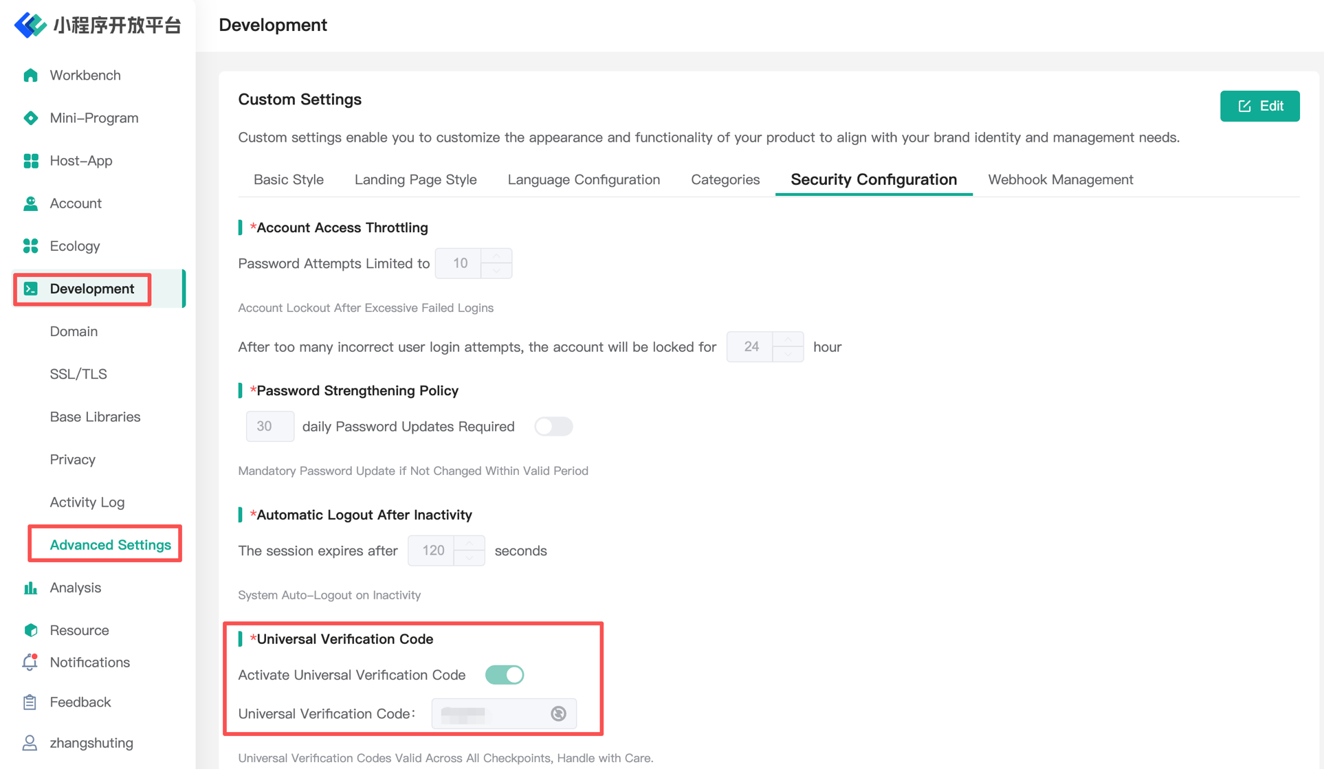The image size is (1324, 778).
Task: Click the Host-App grid icon
Action: click(30, 161)
